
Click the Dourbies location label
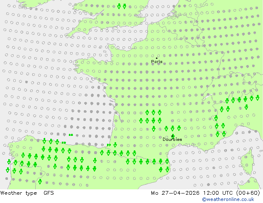point(172,139)
